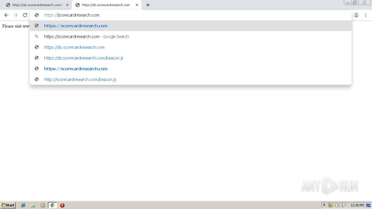This screenshot has width=372, height=209.
Task: Go back to the previous page
Action: coord(6,15)
